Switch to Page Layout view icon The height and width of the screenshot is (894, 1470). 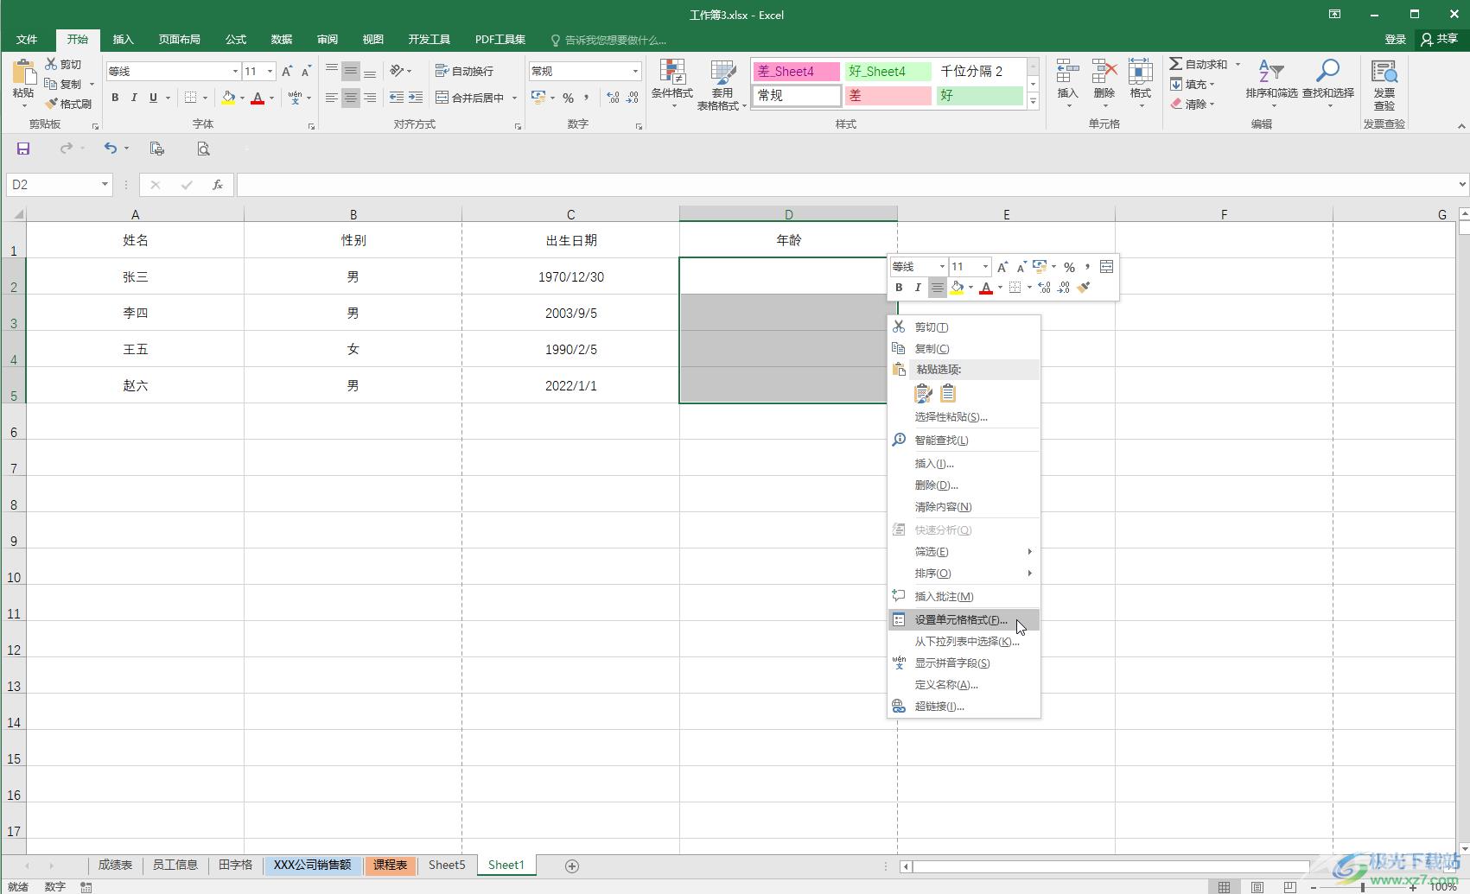[x=1257, y=886]
